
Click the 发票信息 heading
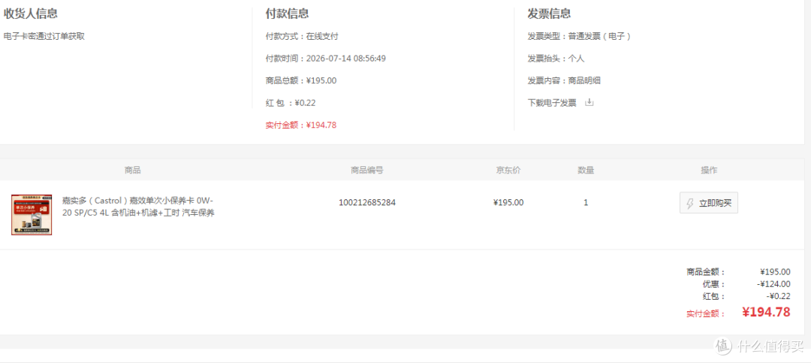pyautogui.click(x=549, y=14)
